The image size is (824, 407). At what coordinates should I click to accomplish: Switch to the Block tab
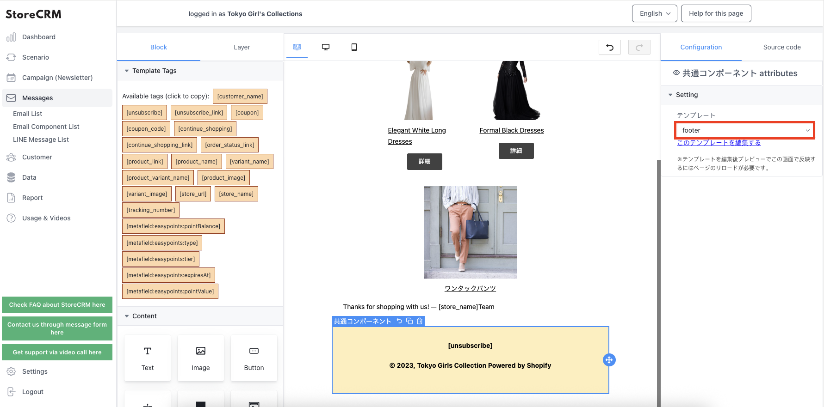click(x=159, y=47)
